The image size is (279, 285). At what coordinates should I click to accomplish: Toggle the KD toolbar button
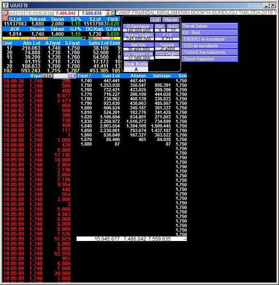[x=36, y=13]
